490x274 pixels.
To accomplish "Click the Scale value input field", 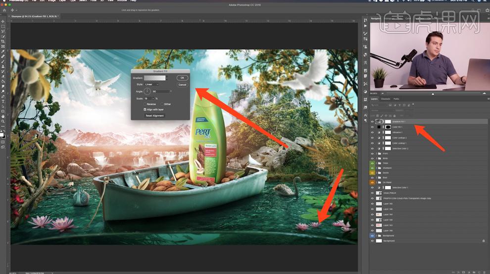I will [148, 99].
